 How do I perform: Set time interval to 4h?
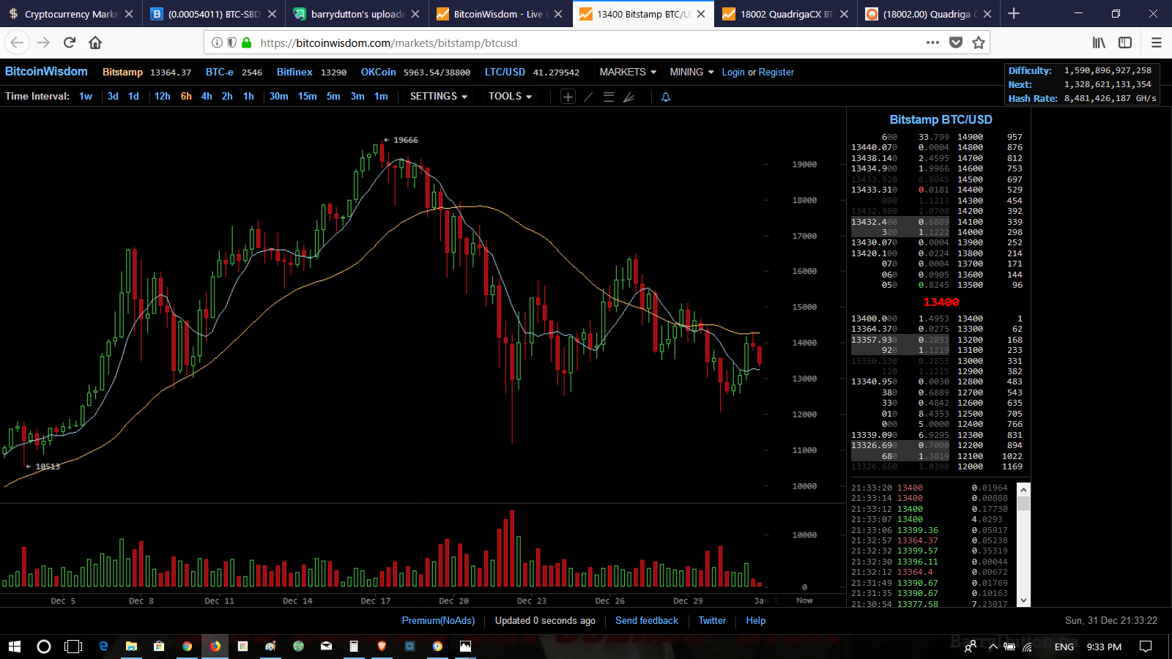click(207, 96)
